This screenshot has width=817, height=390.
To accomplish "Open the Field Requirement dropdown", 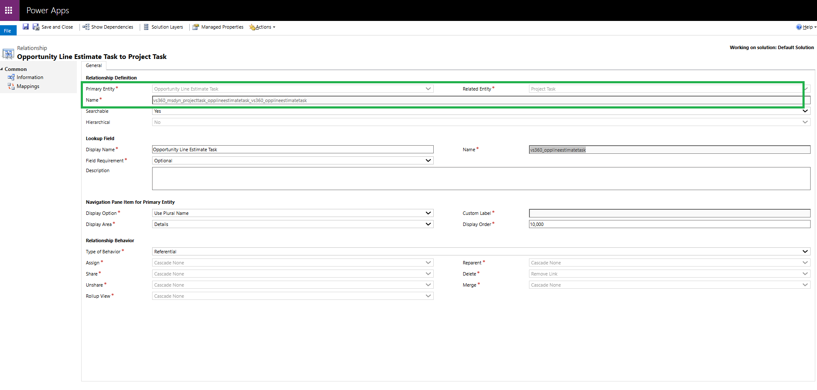I will point(293,161).
